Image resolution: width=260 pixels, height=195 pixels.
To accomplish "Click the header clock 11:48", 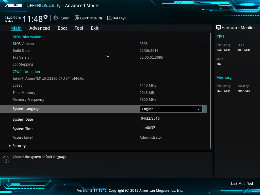I will click(x=33, y=19).
